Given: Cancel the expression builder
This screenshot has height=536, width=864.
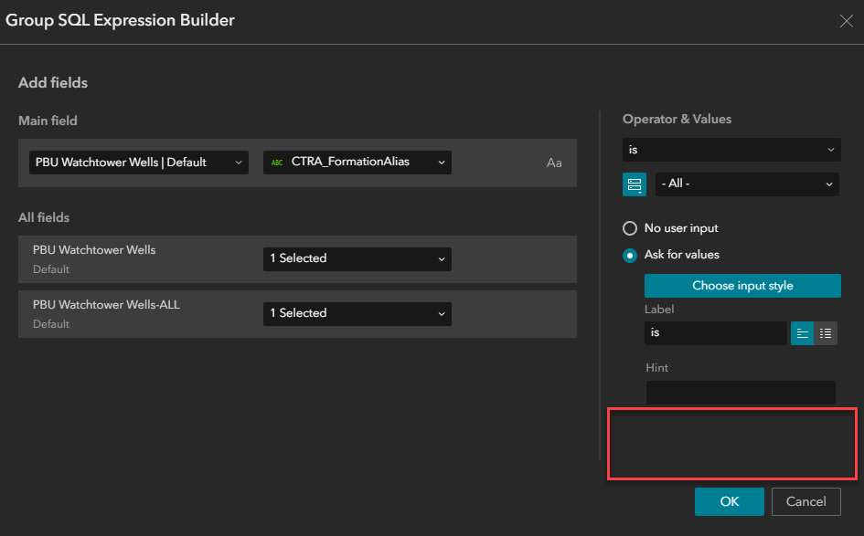Looking at the screenshot, I should (805, 501).
